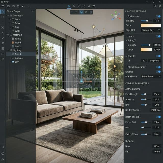Click the open folder toolbar icon
This screenshot has width=163, height=163.
point(8,6)
